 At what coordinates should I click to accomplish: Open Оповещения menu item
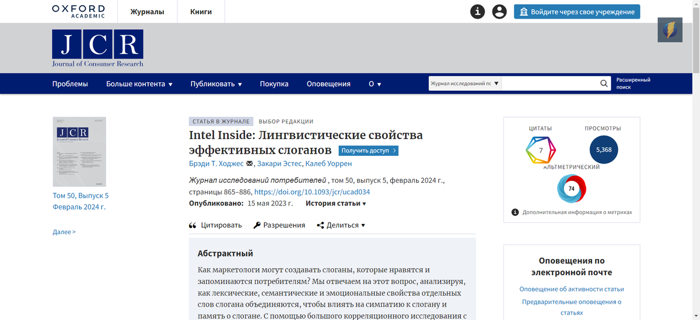(328, 84)
